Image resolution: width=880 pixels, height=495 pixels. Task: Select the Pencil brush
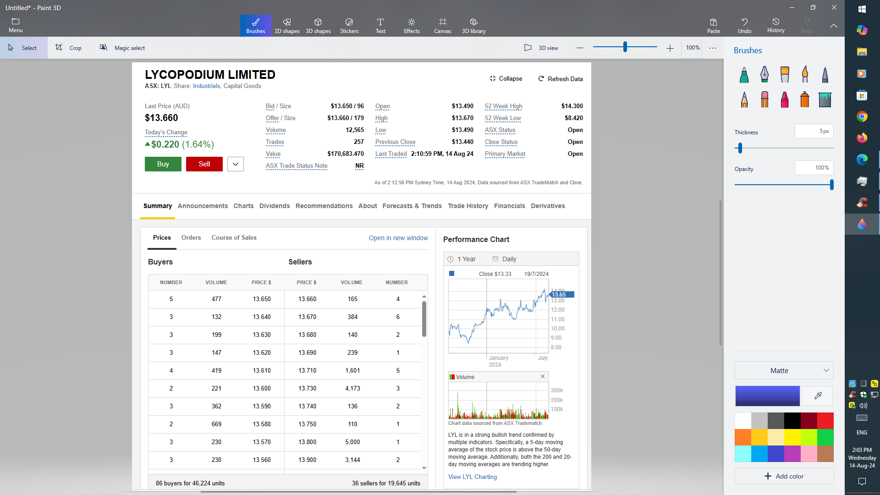click(744, 99)
